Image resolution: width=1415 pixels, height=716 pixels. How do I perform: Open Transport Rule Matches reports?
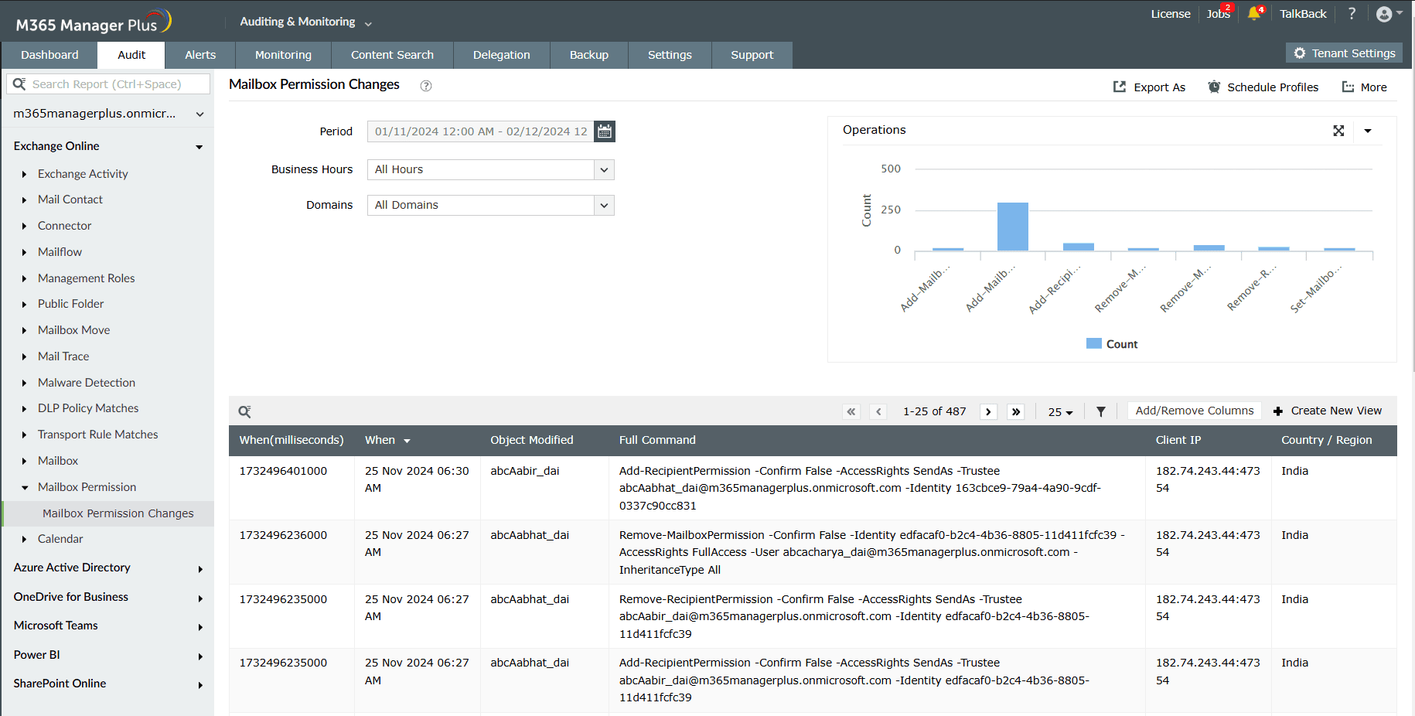pos(98,435)
